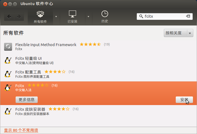This screenshot has height=134, width=197.
Task: Click the gear icon of Flexible Input Method Framework
Action: tap(8, 47)
